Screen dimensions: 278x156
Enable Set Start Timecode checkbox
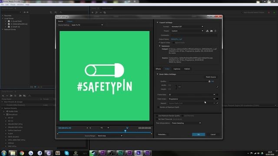[157, 119]
